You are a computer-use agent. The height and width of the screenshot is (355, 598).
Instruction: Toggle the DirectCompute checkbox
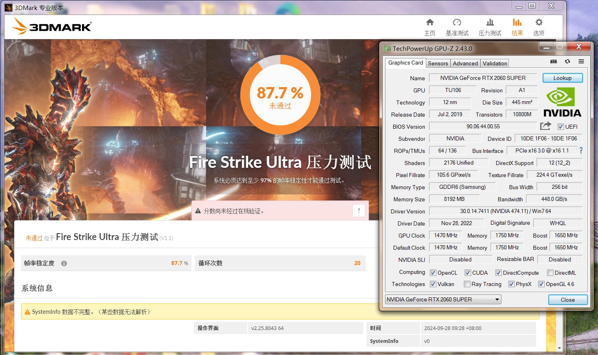point(499,273)
